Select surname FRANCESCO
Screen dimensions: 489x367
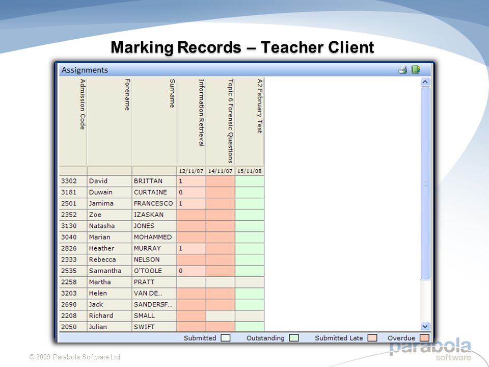(154, 203)
